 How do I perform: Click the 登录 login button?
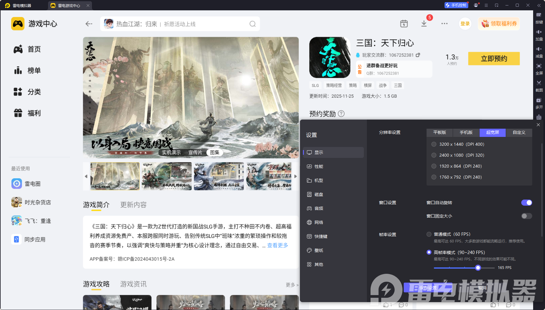(465, 24)
